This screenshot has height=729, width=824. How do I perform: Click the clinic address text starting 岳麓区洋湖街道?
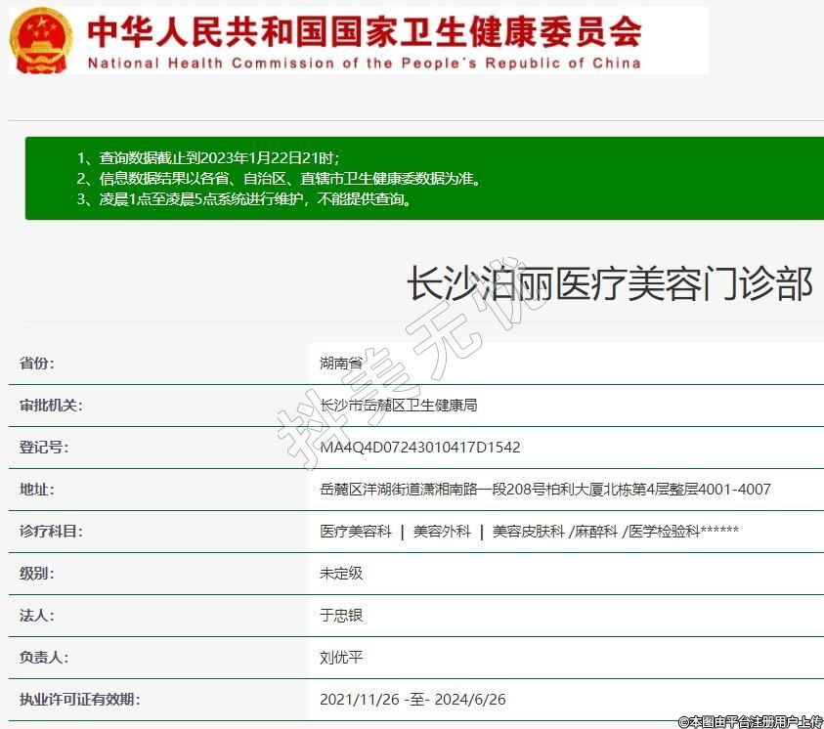pos(544,490)
